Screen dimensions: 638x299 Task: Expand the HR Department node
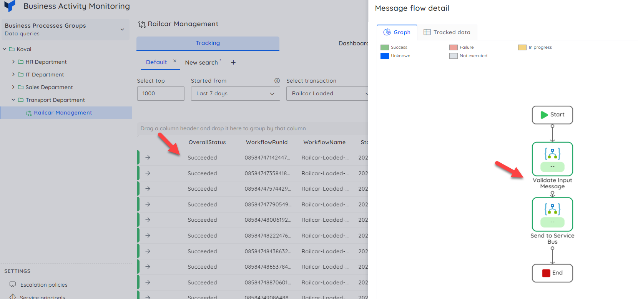[13, 62]
